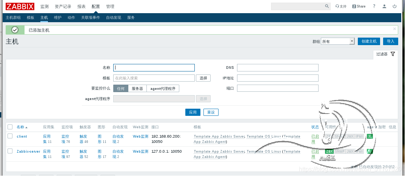Viewport: 405px width, 176px height.
Task: Open client 图形 11 link
Action: tap(102, 139)
